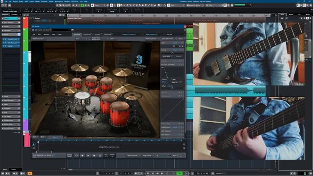The width and height of the screenshot is (313, 176).
Task: Switch to Mixer tab in Superior Drummer
Action: 97,35
